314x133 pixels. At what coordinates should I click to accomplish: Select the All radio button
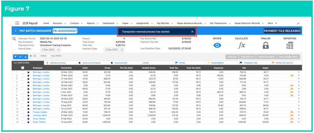tap(31, 56)
